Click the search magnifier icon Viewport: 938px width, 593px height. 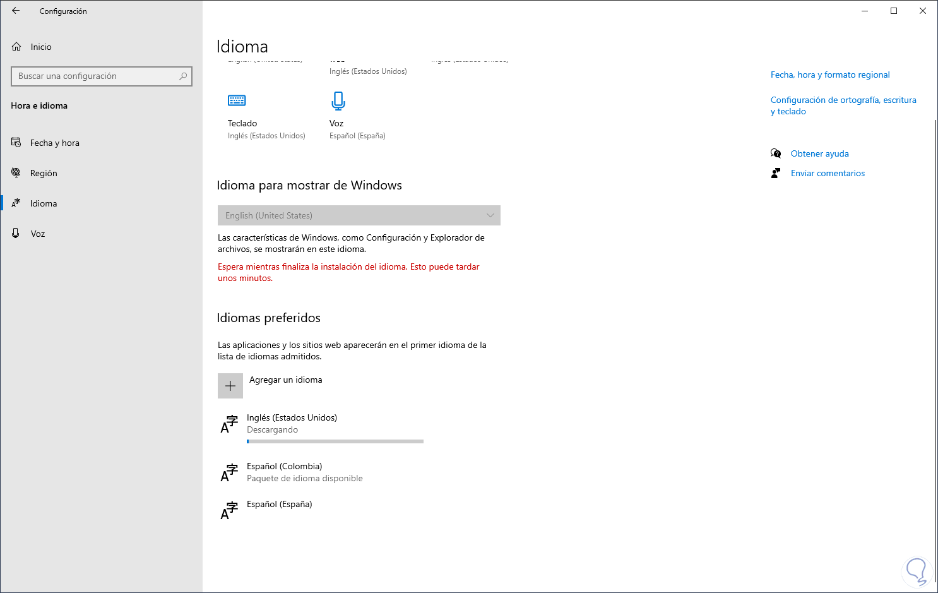click(183, 76)
